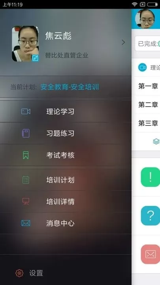Screen dimensions: 160x285
Task: Tap the 习题练习 notebook icon
Action: [26, 133]
